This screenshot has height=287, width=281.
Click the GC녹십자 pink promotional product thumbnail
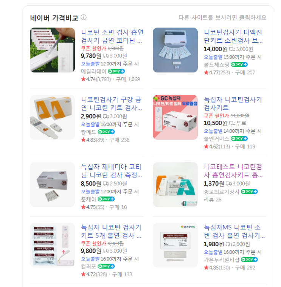tap(175, 117)
